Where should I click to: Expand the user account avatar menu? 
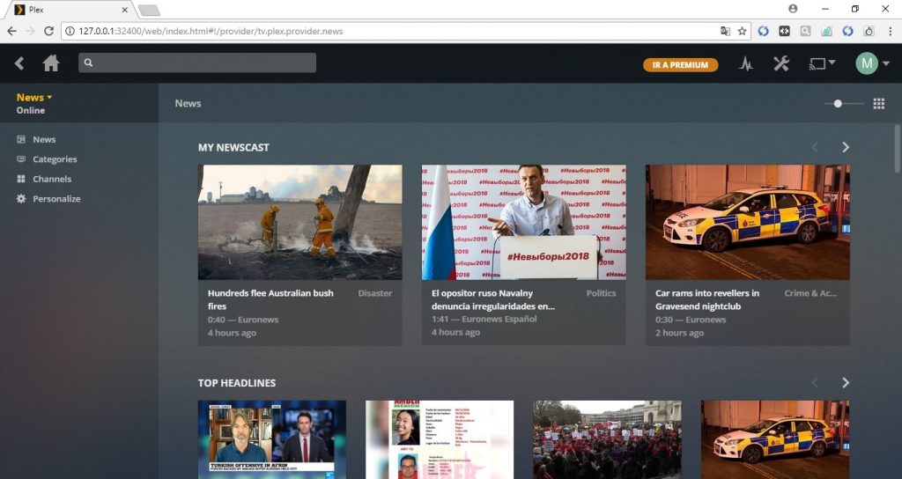872,63
